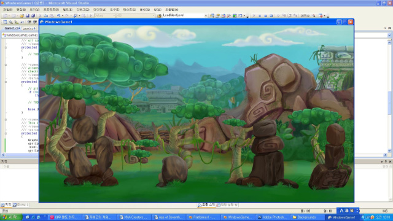The image size is (393, 221).
Task: Click the Copy icon in toolbar
Action: [x=45, y=15]
